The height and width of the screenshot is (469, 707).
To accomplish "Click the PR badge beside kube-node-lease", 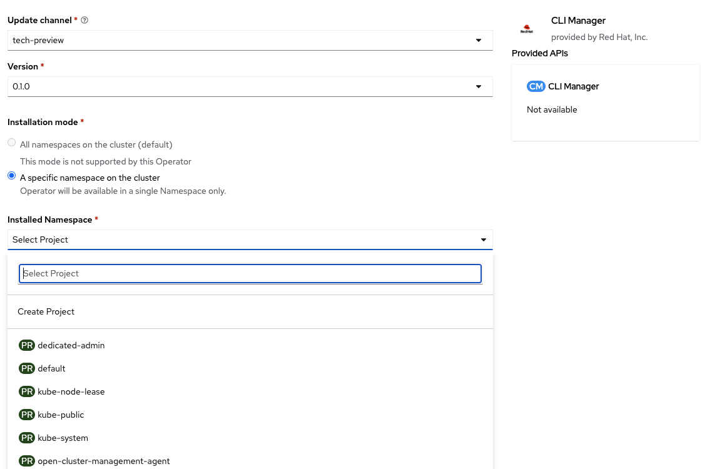I will click(27, 391).
